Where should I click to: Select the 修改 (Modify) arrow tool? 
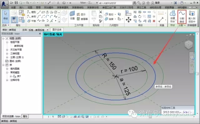[x=6, y=16]
